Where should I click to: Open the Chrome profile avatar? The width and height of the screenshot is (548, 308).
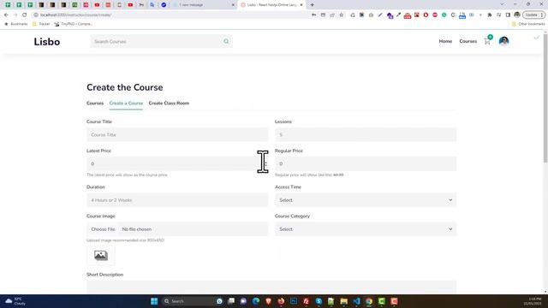(x=517, y=15)
